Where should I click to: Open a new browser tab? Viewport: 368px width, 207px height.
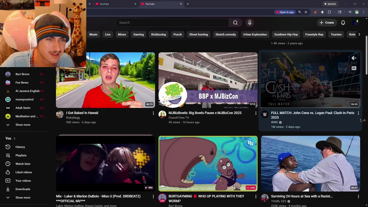pos(188,4)
